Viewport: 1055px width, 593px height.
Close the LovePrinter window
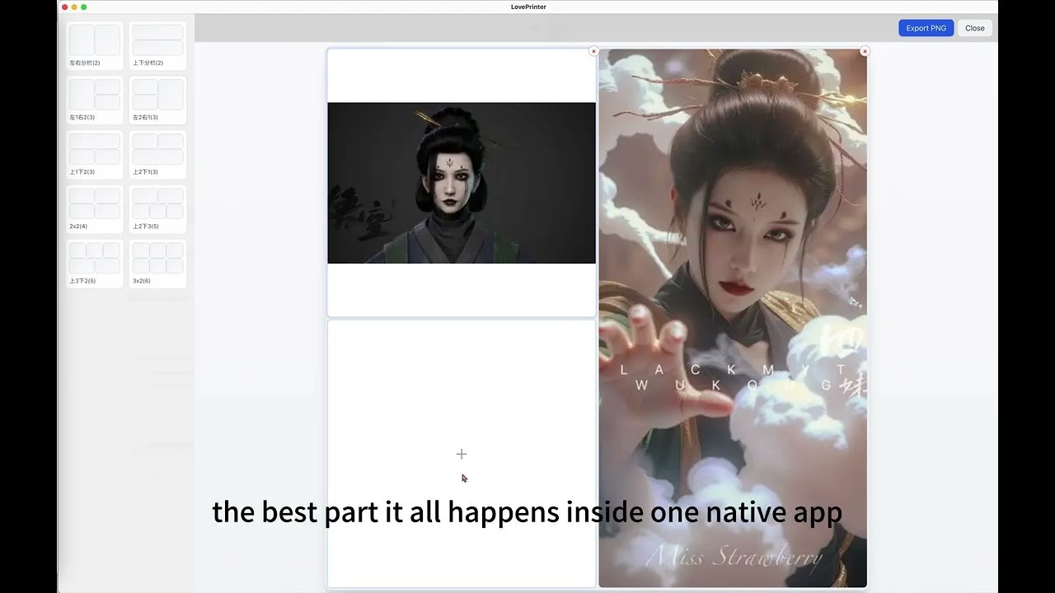coord(65,7)
